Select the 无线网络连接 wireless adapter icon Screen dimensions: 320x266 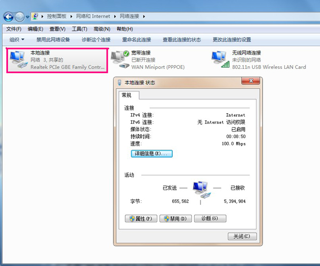[220, 59]
